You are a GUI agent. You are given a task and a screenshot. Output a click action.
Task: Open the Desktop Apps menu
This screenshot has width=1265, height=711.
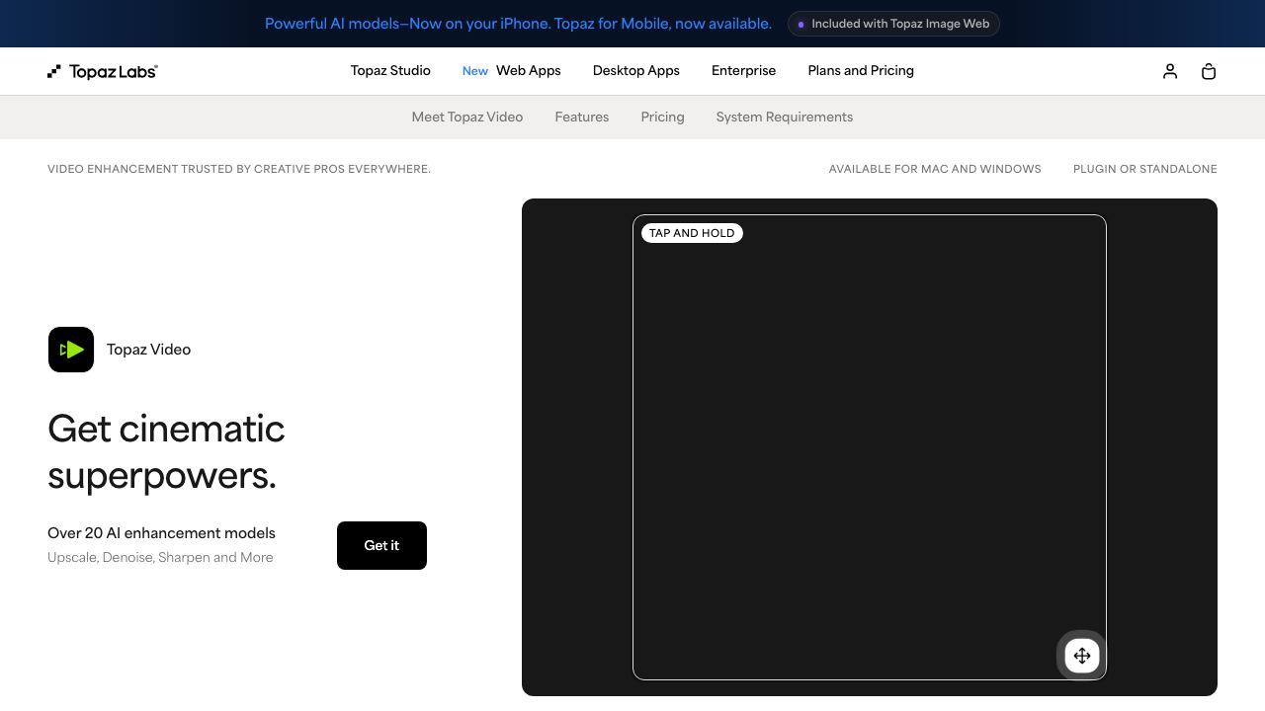636,71
